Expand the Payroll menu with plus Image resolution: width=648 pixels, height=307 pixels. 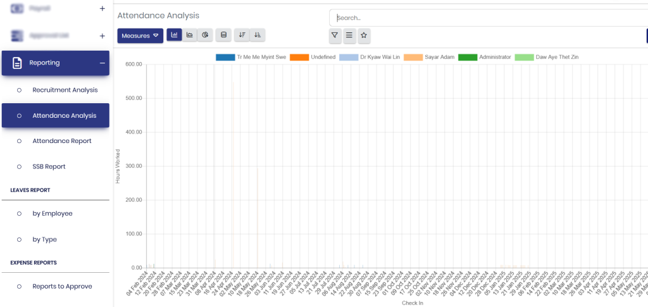pyautogui.click(x=103, y=8)
